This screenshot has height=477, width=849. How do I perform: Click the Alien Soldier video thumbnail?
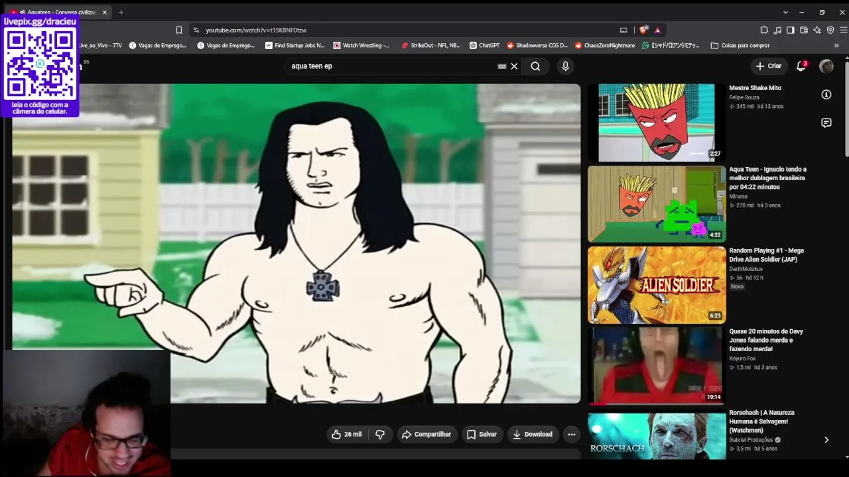(x=657, y=285)
